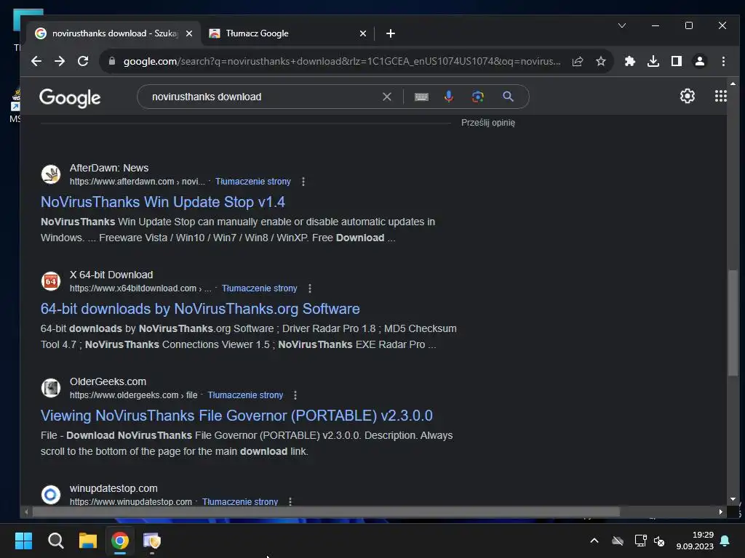The width and height of the screenshot is (745, 558).
Task: Bookmark this page with star icon
Action: point(600,61)
